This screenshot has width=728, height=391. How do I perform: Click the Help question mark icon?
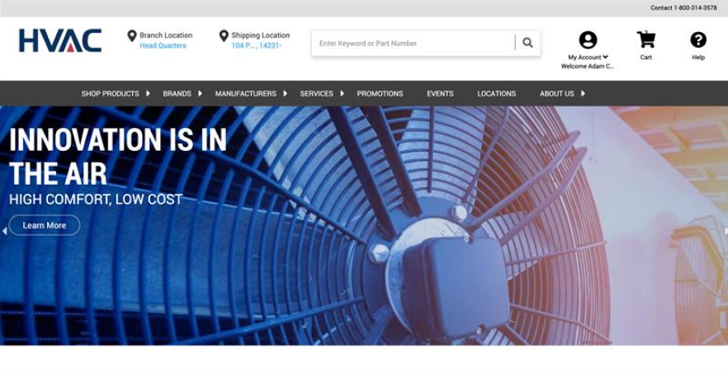(x=698, y=40)
